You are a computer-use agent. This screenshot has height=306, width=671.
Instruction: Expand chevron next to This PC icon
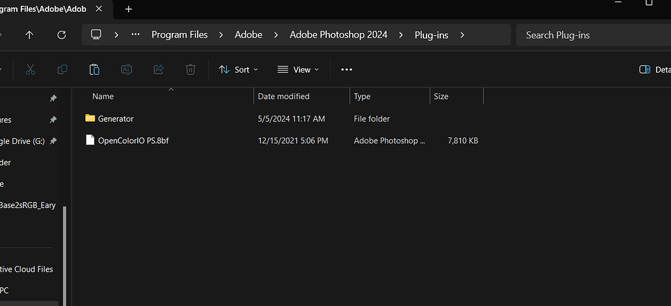(117, 35)
